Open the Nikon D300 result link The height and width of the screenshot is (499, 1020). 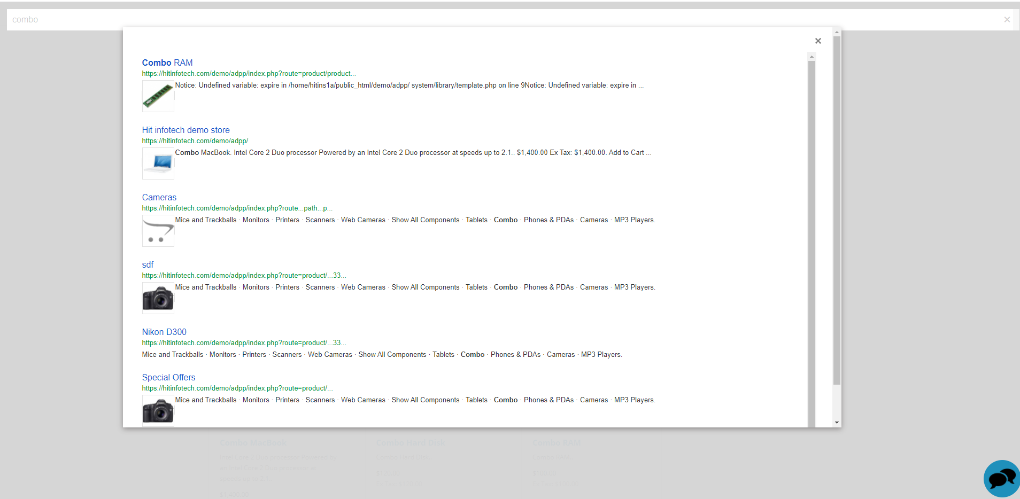tap(164, 332)
